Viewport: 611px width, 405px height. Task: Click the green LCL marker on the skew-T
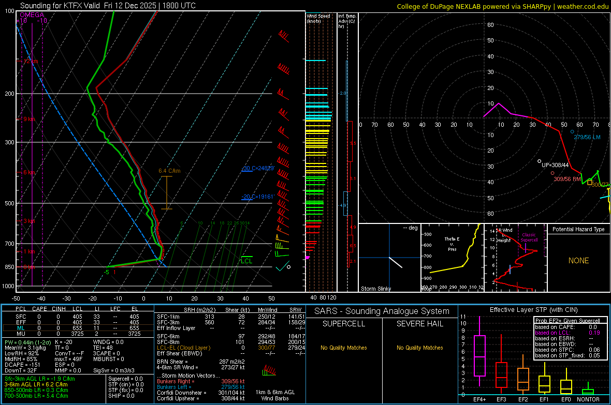point(246,260)
